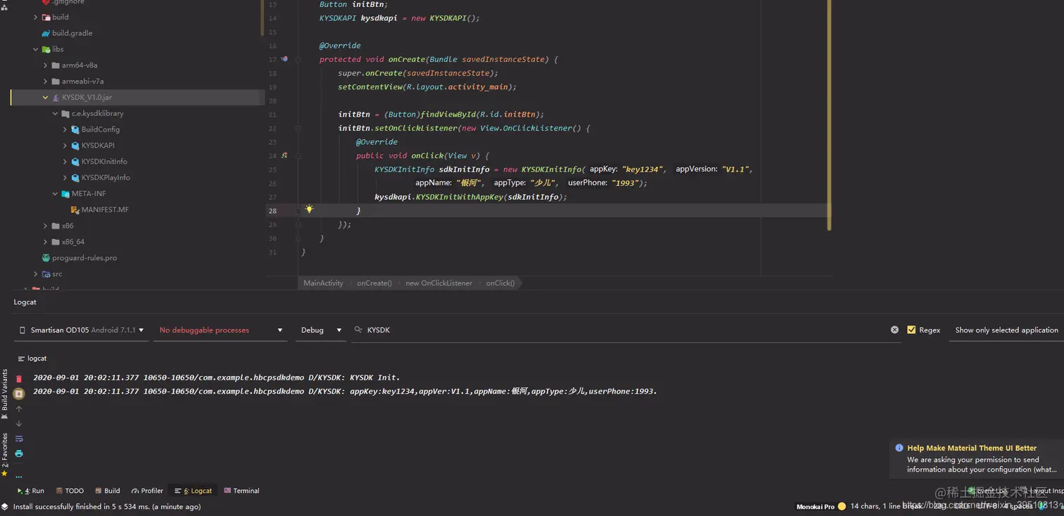Image resolution: width=1064 pixels, height=516 pixels.
Task: Fold the onCreate method at line 17
Action: 298,59
